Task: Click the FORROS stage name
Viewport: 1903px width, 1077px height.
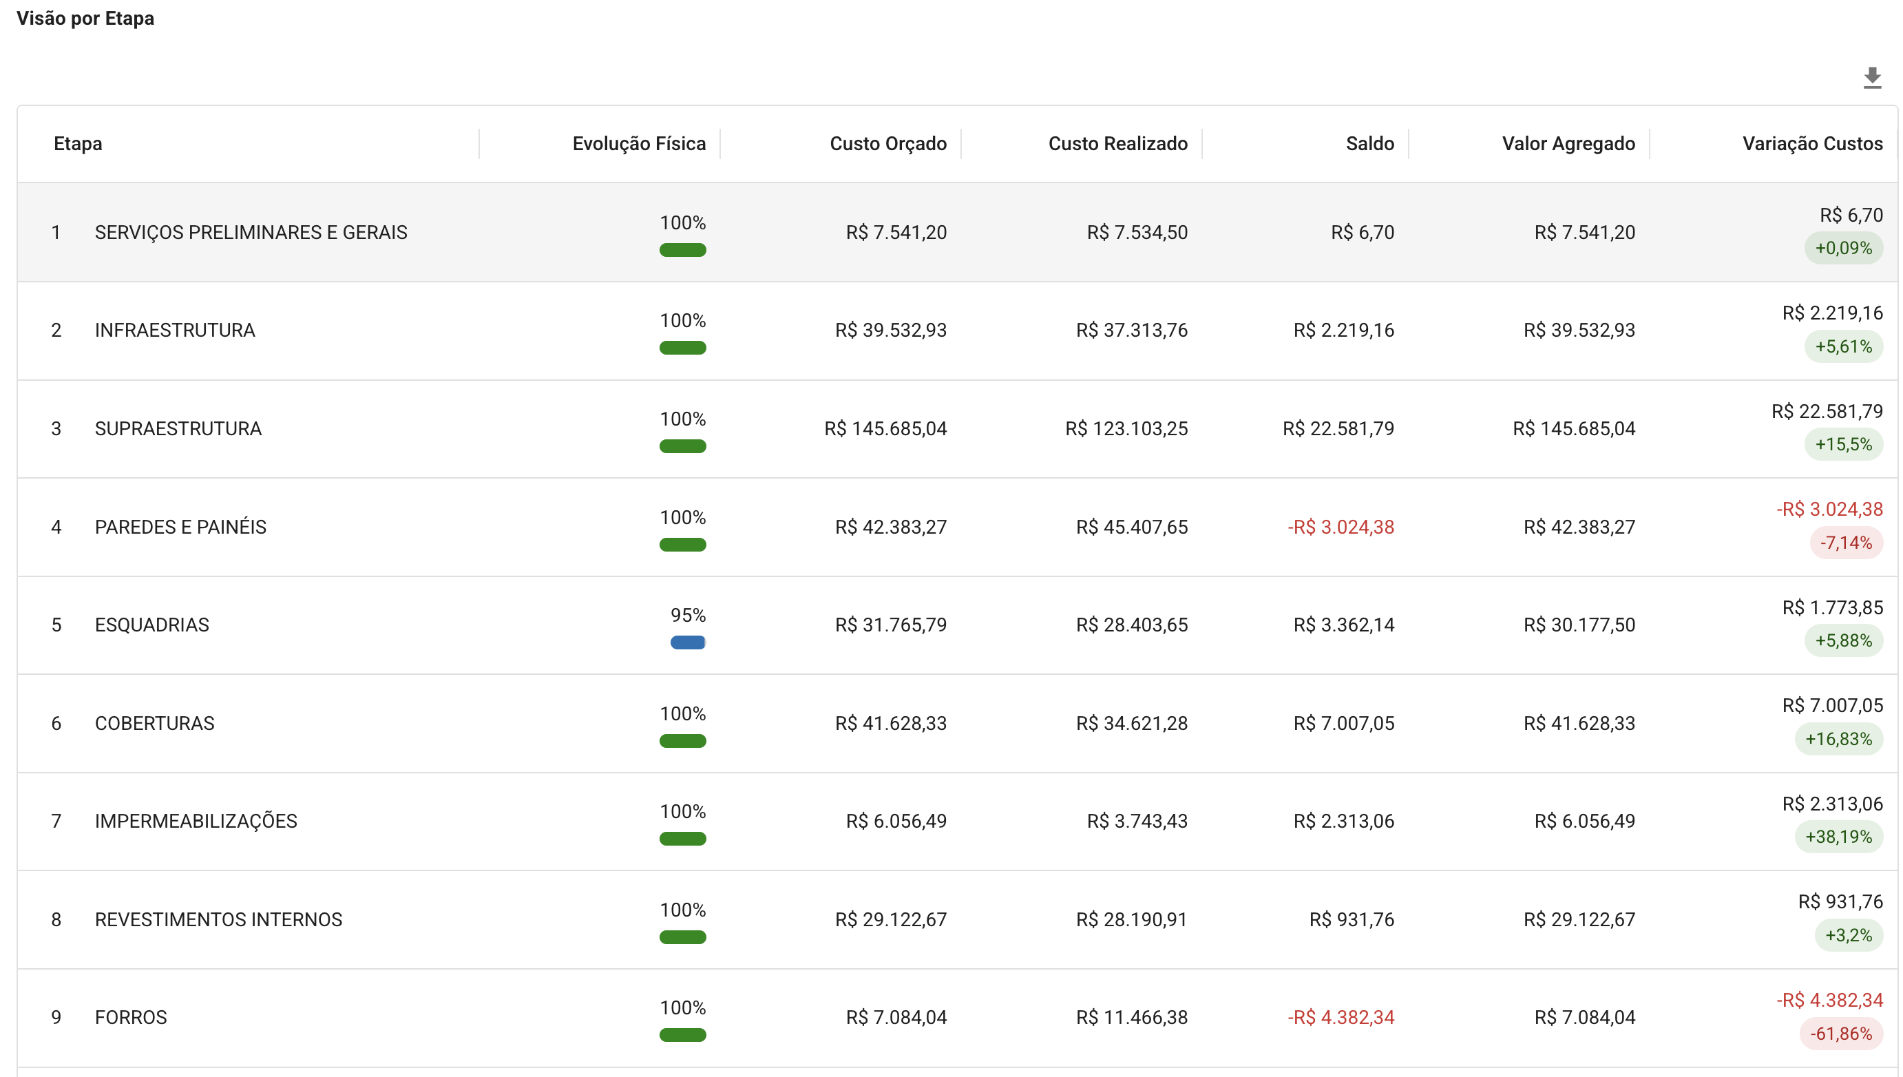Action: (x=131, y=1017)
